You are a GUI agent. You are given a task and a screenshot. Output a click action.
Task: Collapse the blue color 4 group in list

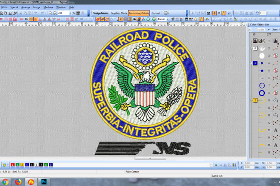pyautogui.click(x=251, y=63)
